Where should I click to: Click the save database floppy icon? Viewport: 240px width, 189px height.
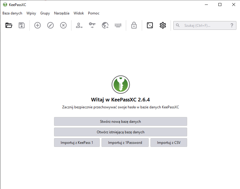point(22,25)
